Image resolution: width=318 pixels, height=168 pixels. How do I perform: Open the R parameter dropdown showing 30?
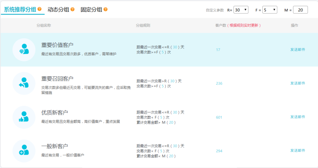[241, 10]
